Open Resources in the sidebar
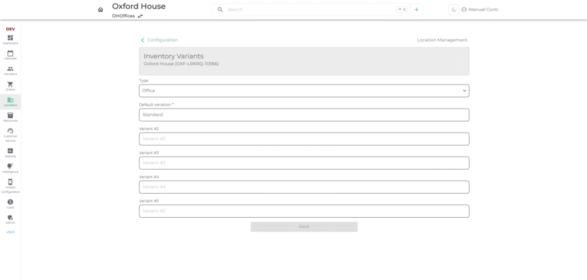 10,117
